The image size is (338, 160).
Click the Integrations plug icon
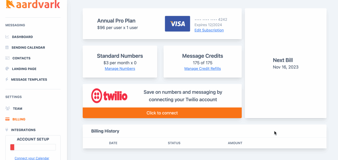7,130
